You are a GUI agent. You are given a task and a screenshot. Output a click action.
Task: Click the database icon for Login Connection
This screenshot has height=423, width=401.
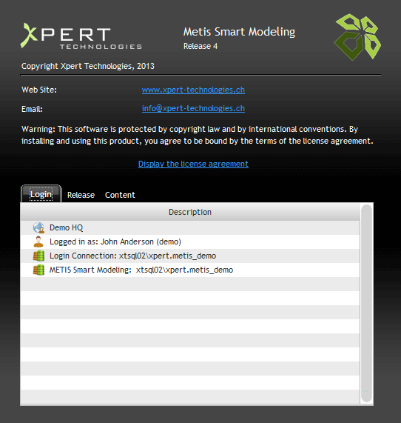[x=38, y=256]
